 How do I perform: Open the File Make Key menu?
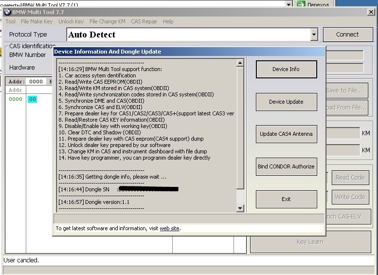37,21
